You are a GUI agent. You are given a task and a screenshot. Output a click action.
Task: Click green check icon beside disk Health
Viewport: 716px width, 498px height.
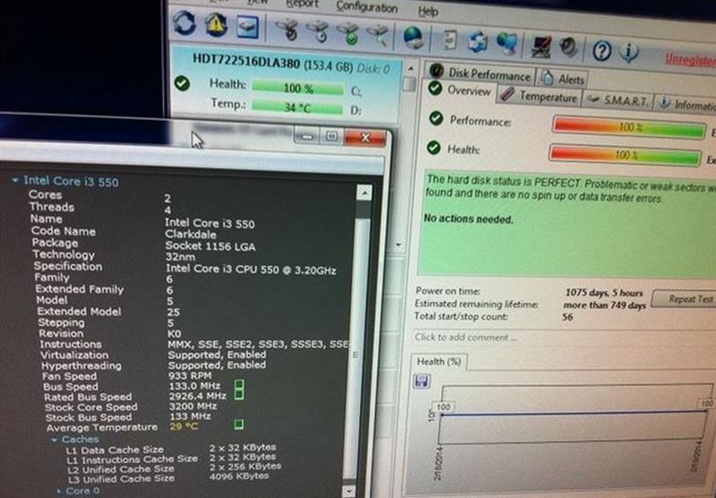point(183,83)
